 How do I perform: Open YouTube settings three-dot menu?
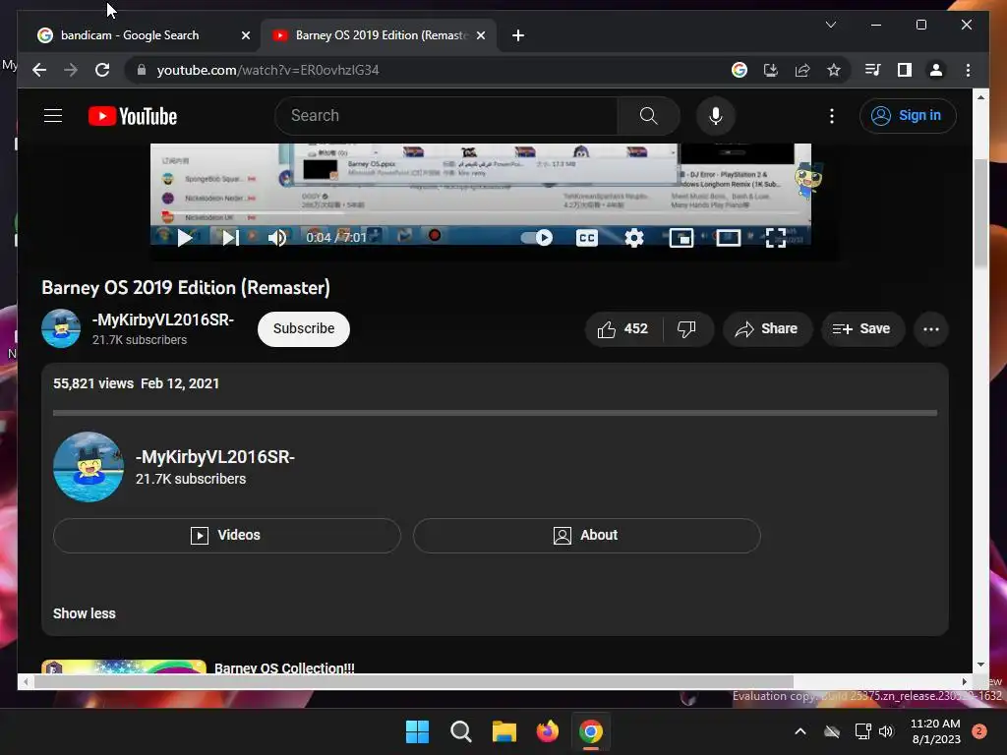pos(832,116)
